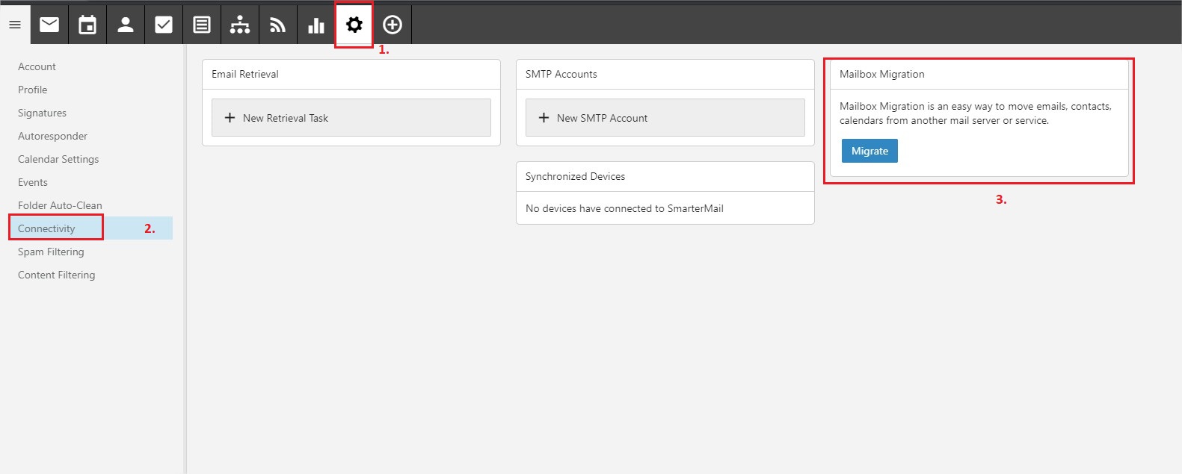The width and height of the screenshot is (1182, 474).
Task: Click the New SMTP Account button
Action: (x=665, y=118)
